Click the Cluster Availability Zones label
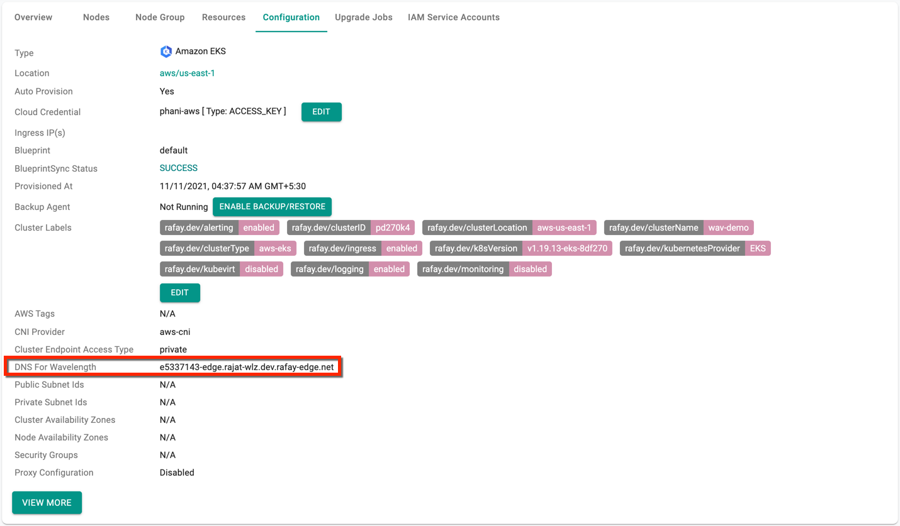This screenshot has width=900, height=526. click(65, 419)
